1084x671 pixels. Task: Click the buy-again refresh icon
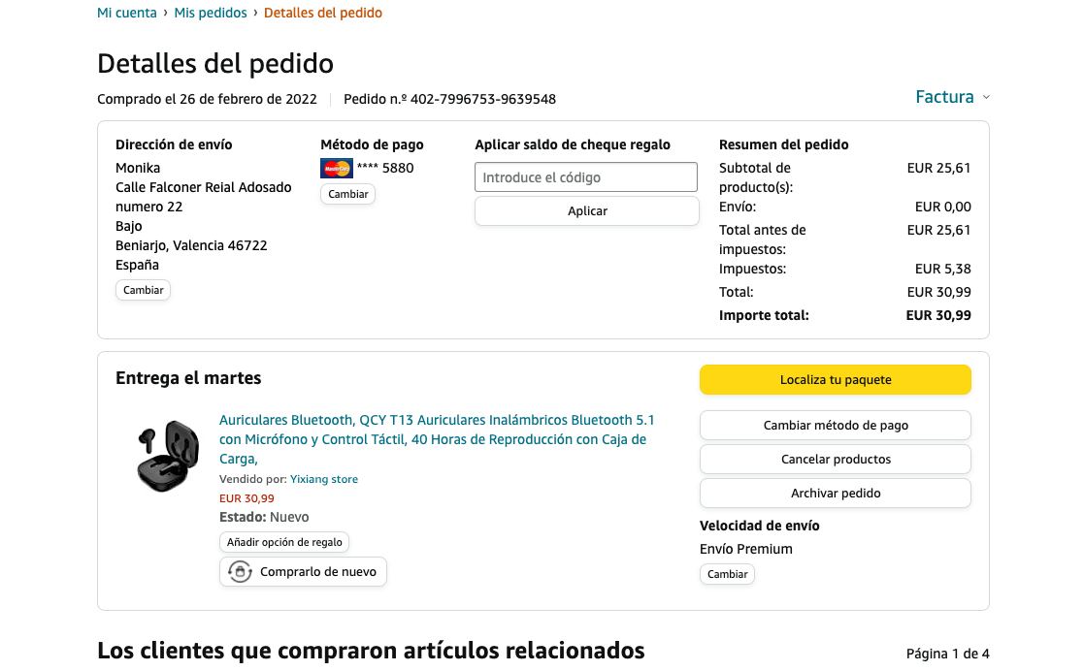coord(240,572)
